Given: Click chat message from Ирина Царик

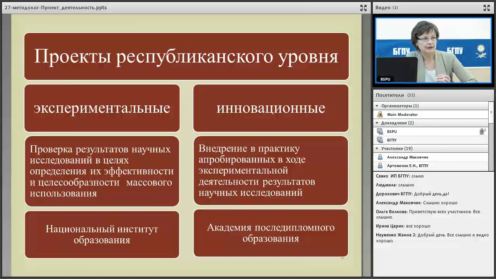Looking at the screenshot, I should 403,226.
